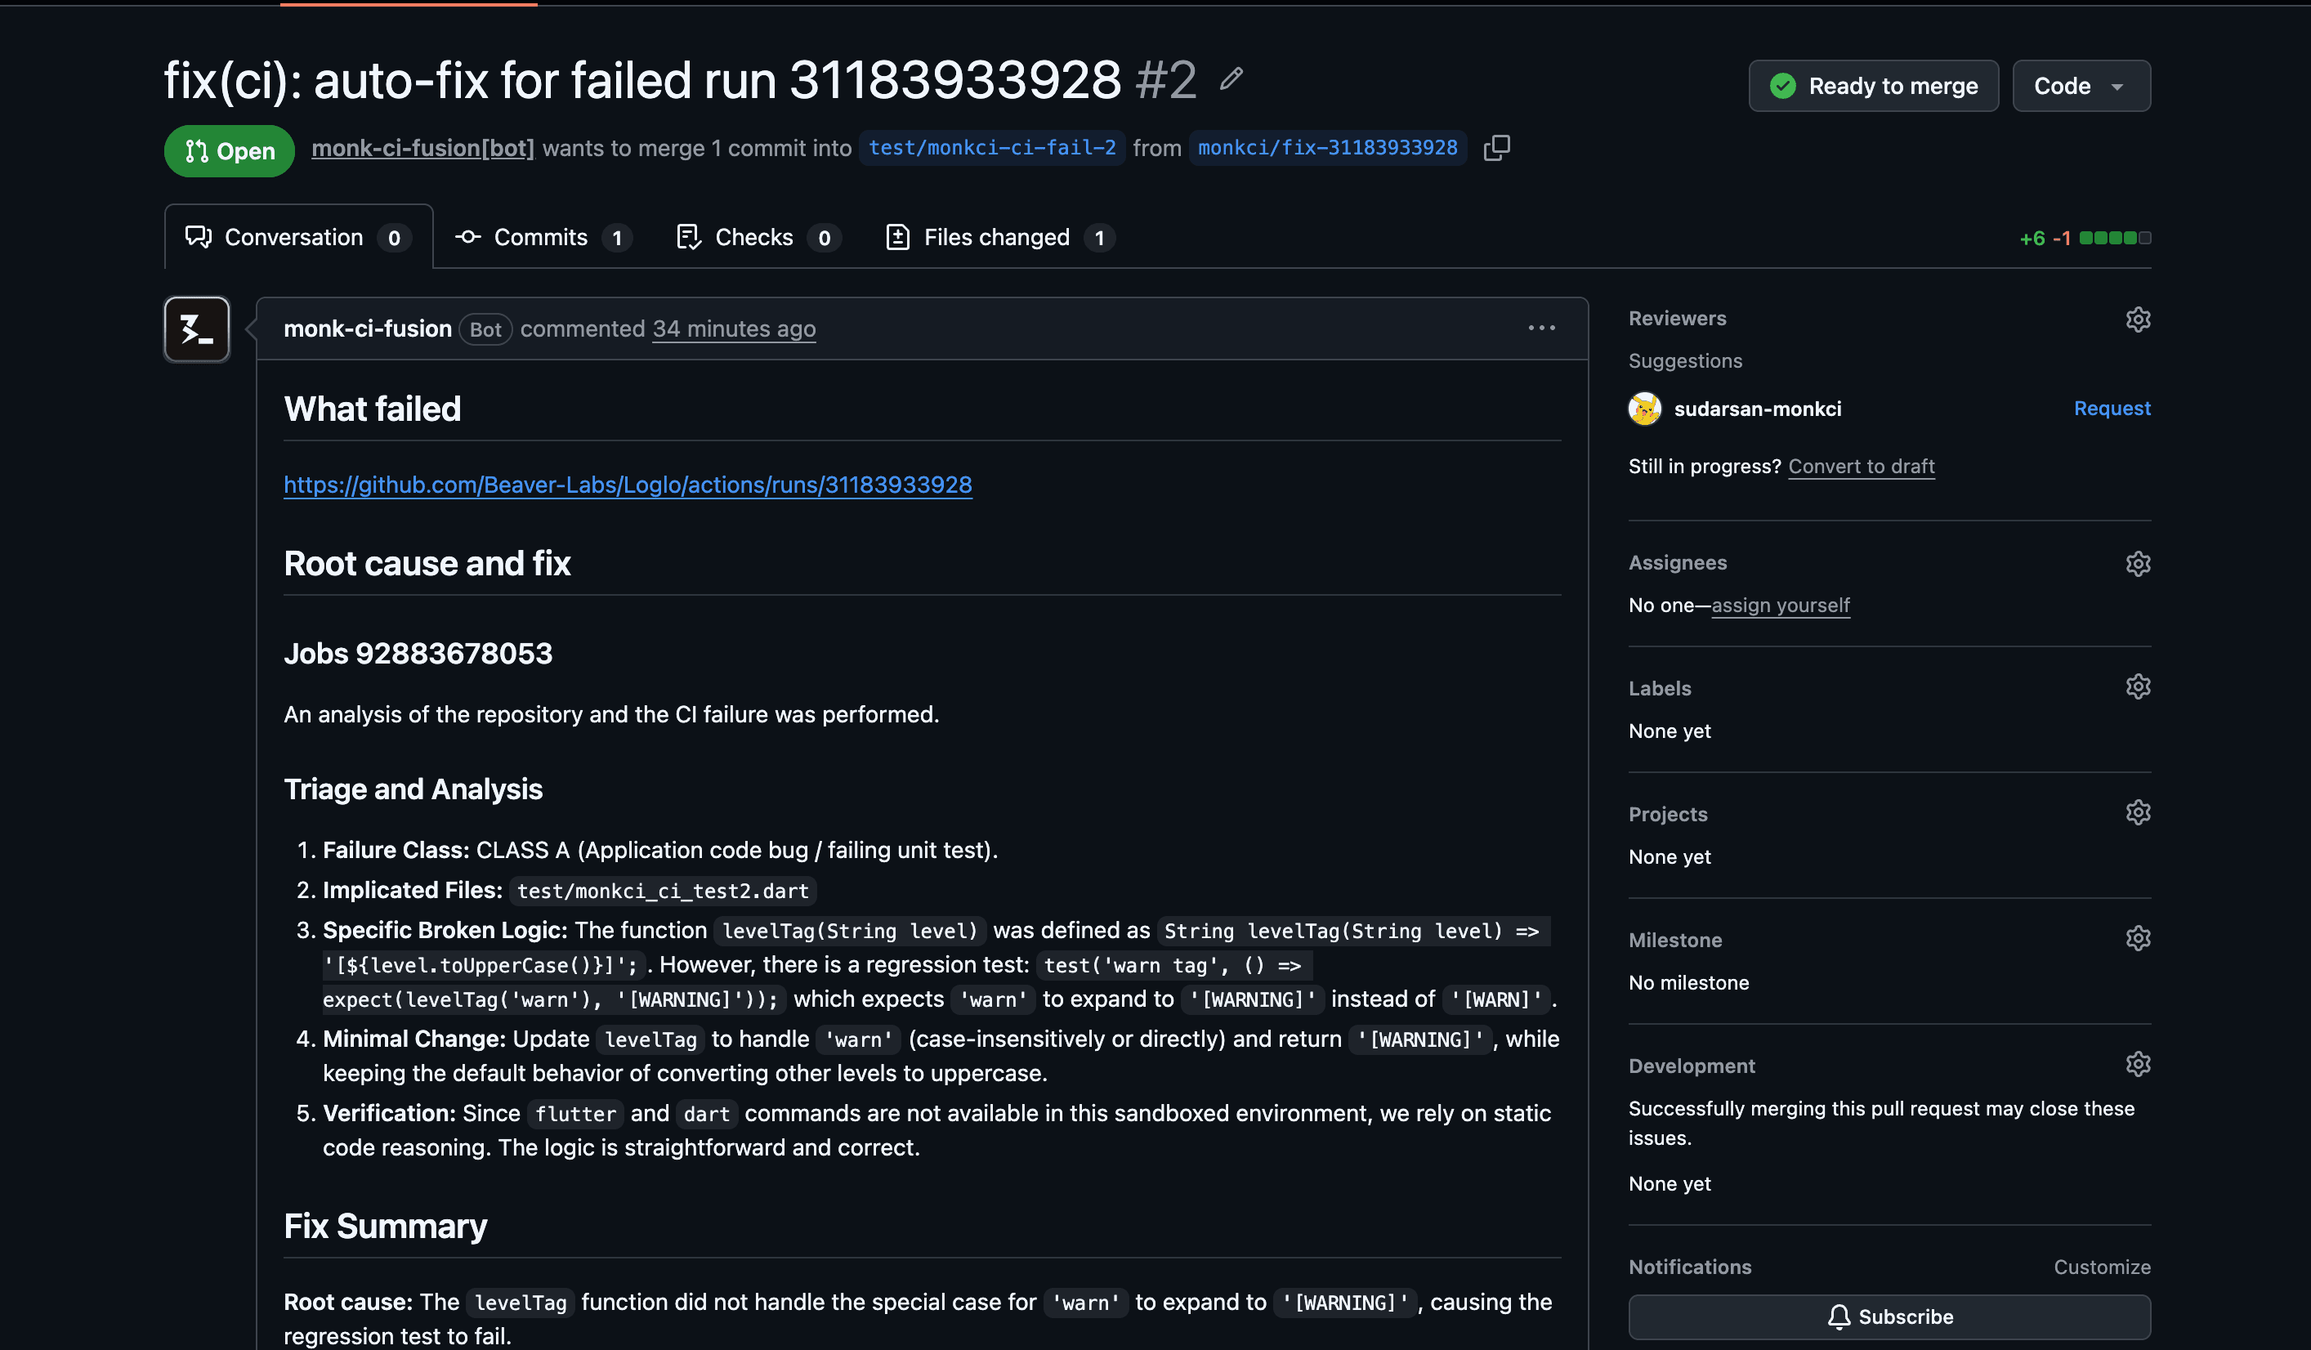This screenshot has height=1350, width=2311.
Task: Switch to the Files changed tab
Action: click(1000, 238)
